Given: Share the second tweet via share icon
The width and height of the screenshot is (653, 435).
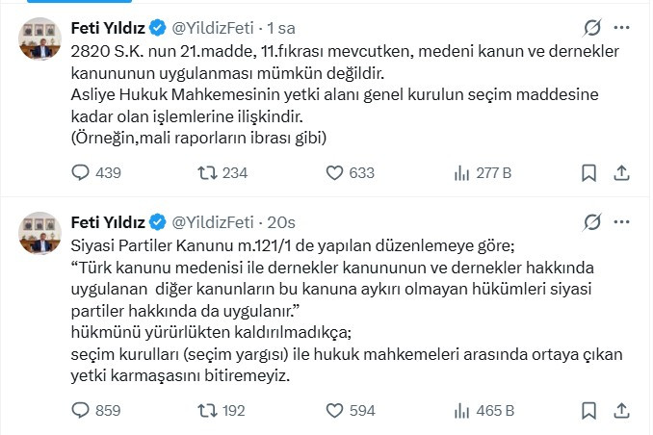Looking at the screenshot, I should pyautogui.click(x=621, y=411).
